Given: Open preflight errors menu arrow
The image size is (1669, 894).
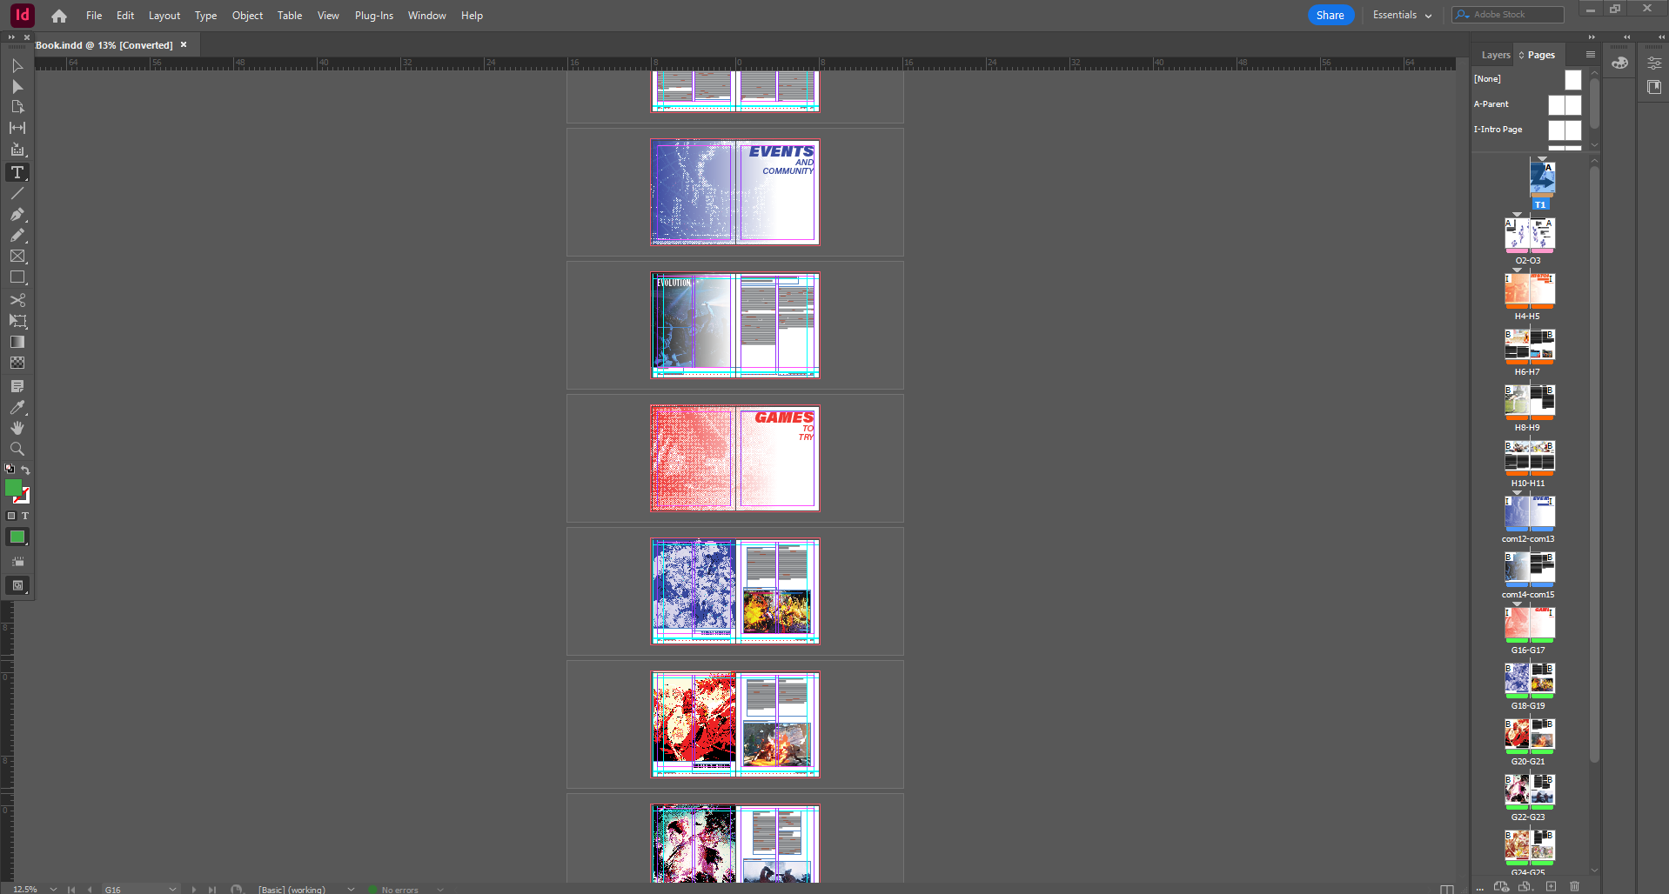Looking at the screenshot, I should [x=440, y=889].
